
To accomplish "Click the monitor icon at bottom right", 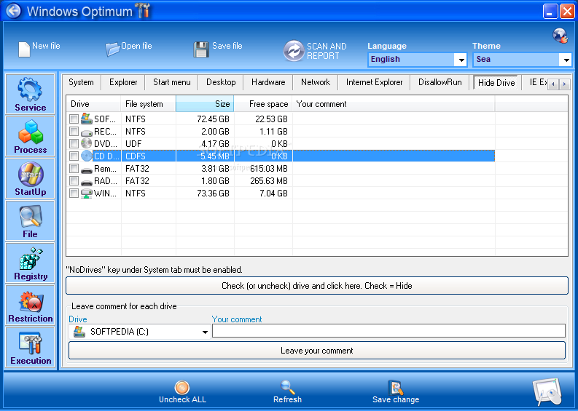I will (547, 392).
